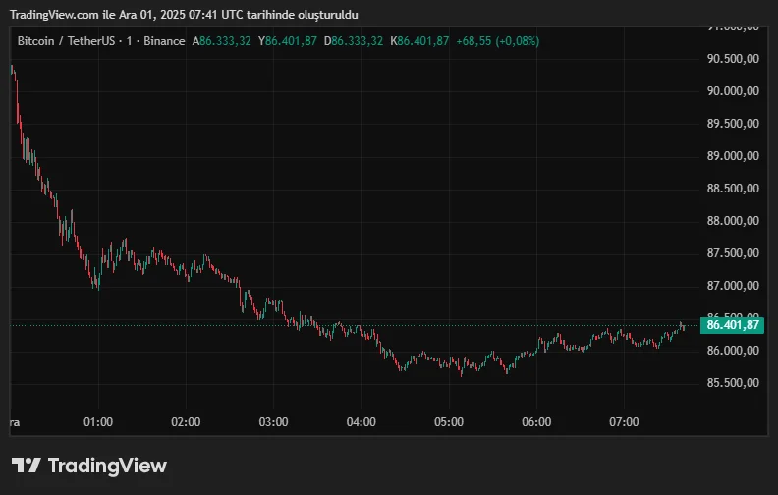Click the close value next to K
This screenshot has width=778, height=495.
click(422, 41)
